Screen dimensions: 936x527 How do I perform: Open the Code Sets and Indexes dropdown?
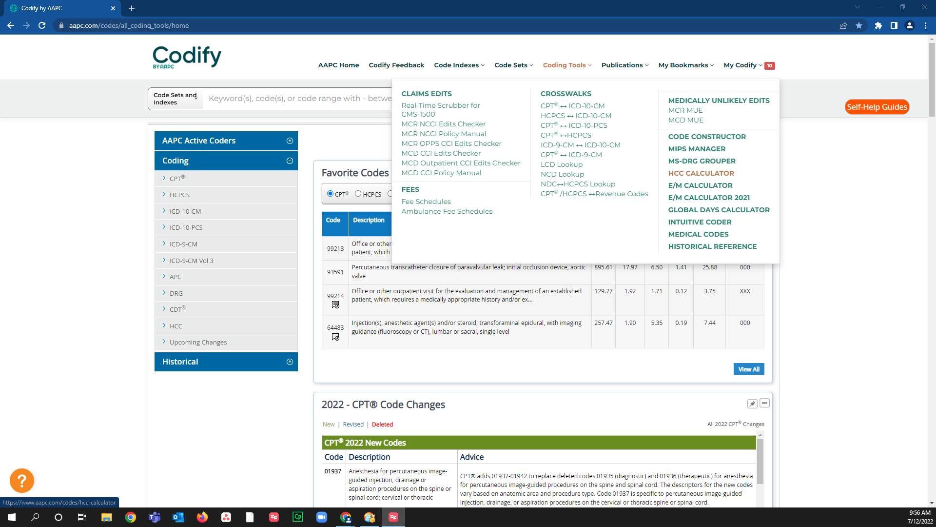175,99
